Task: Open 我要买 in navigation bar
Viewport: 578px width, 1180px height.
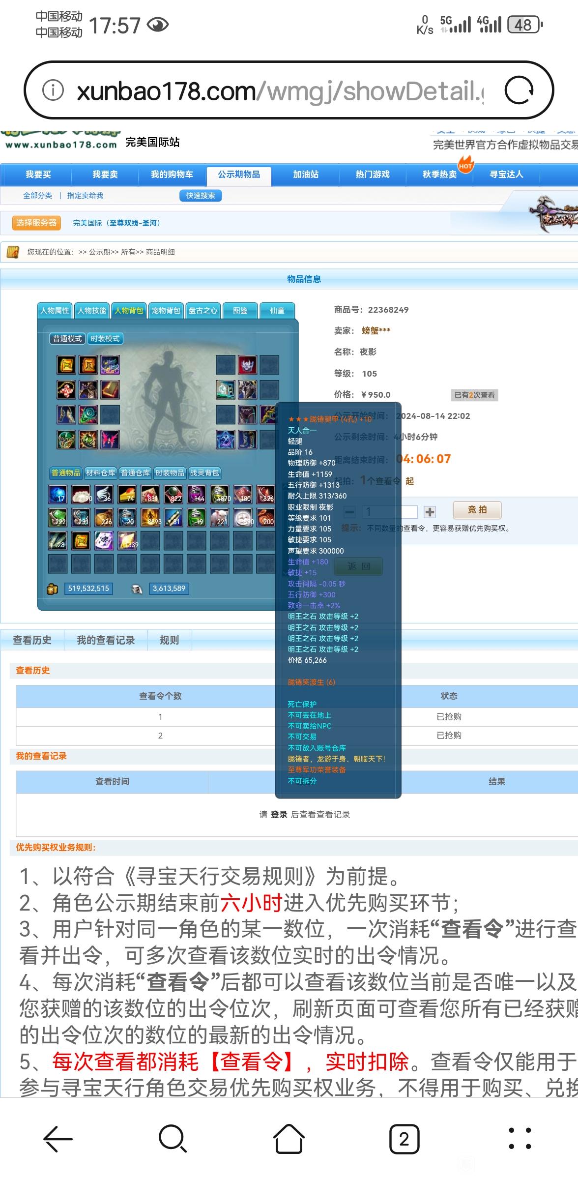Action: click(x=38, y=175)
